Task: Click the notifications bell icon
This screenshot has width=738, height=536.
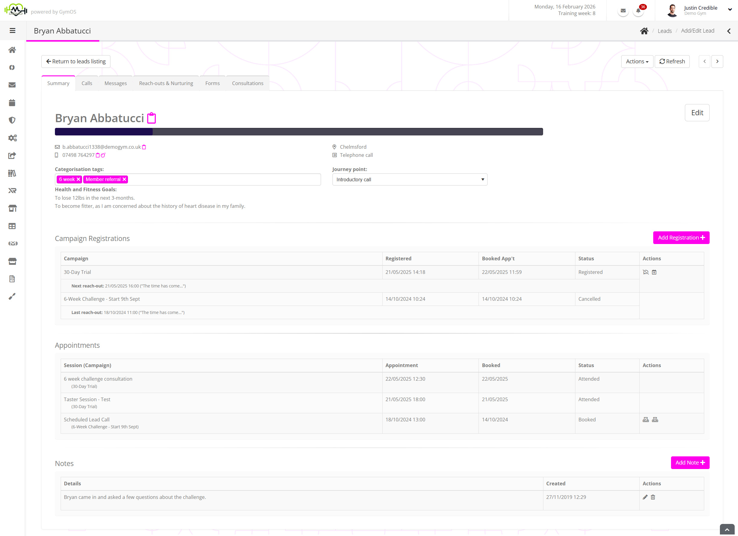Action: [638, 11]
